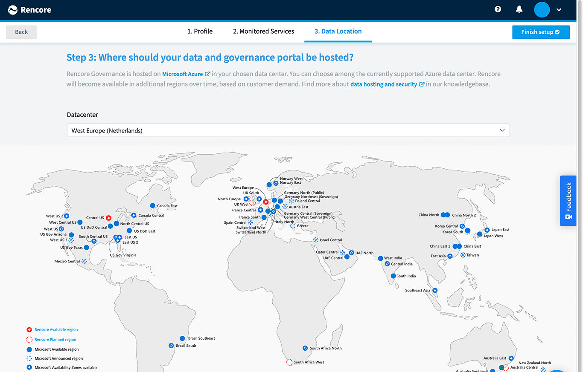Click the Finish setup button

click(x=541, y=32)
